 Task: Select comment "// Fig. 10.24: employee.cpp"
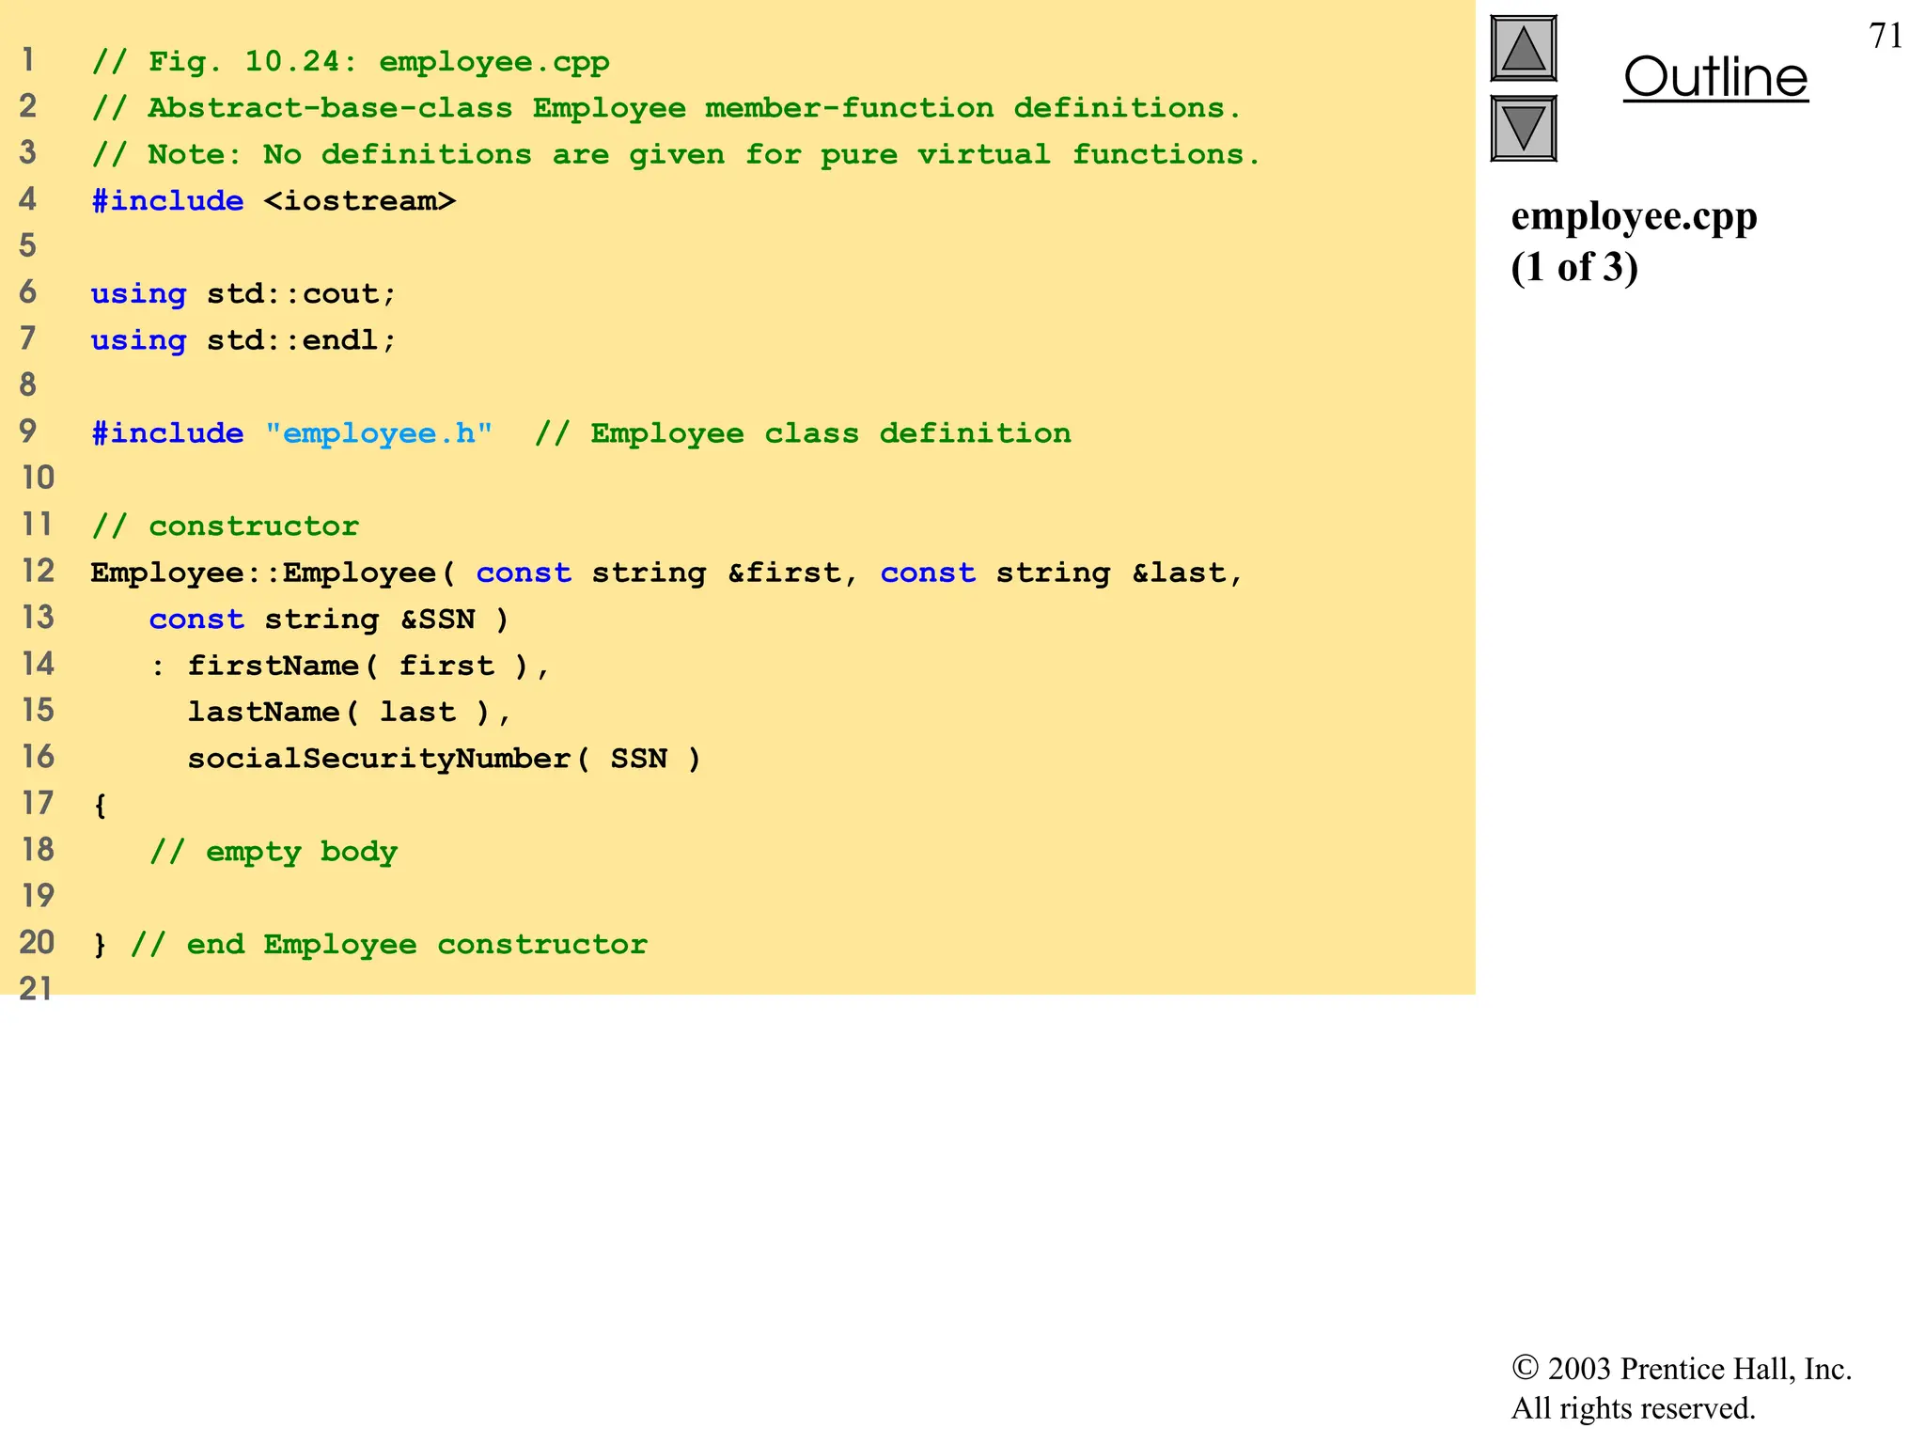coord(351,62)
